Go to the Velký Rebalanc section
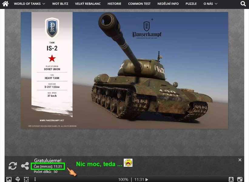Screen dimensions: 249x182 pos(88,4)
